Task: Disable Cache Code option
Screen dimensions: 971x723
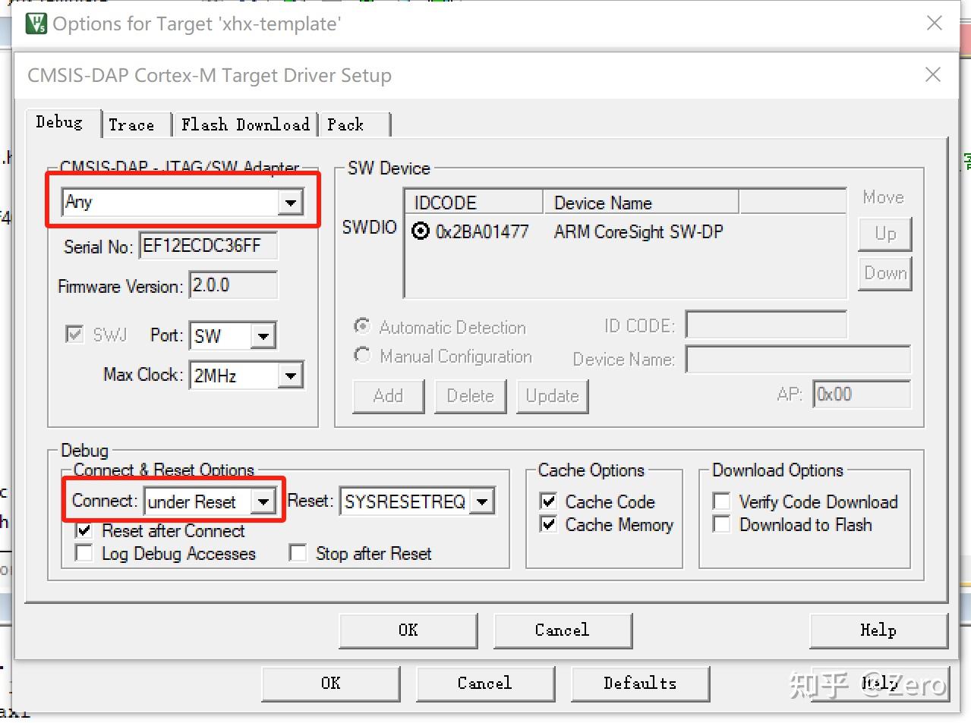Action: [548, 501]
